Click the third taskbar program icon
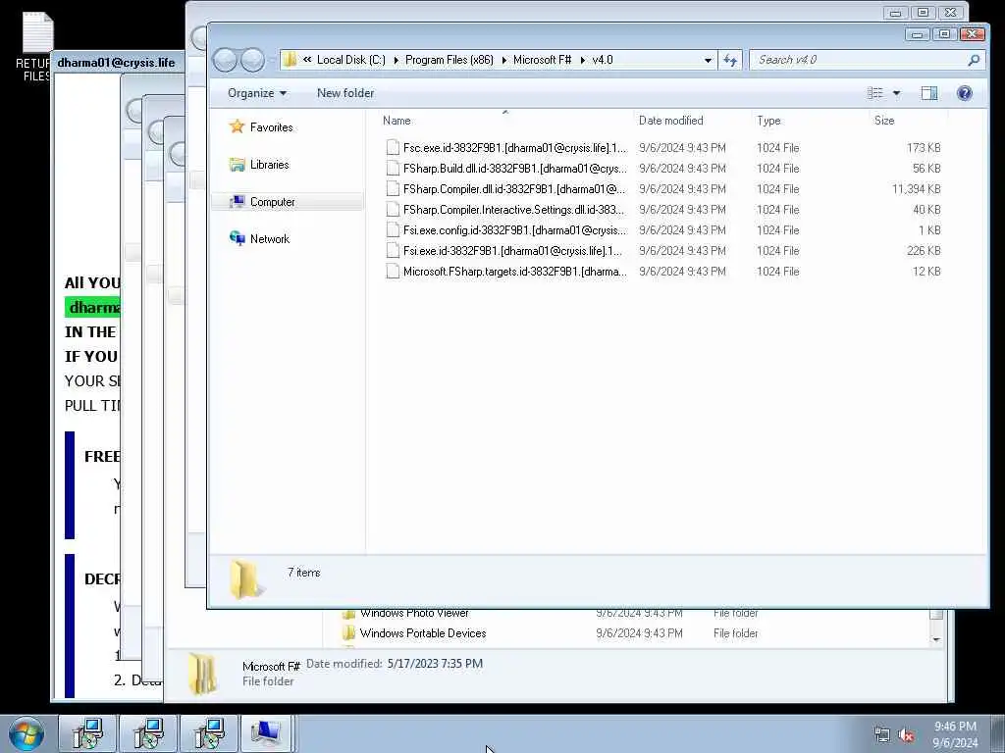The height and width of the screenshot is (753, 1005). pyautogui.click(x=208, y=733)
